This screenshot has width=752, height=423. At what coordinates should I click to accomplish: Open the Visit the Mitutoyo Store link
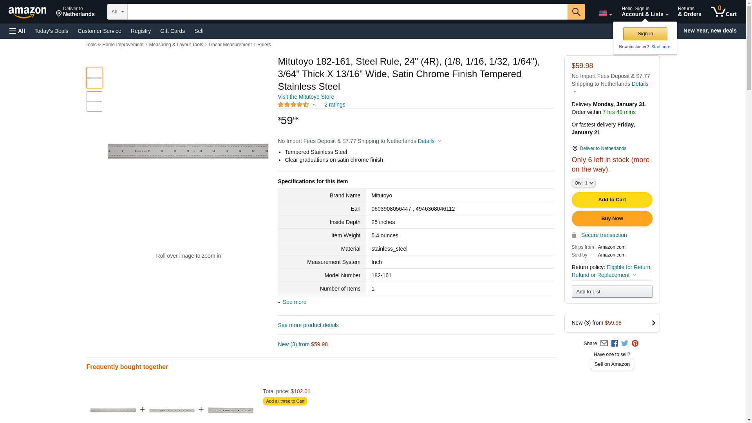click(x=306, y=97)
